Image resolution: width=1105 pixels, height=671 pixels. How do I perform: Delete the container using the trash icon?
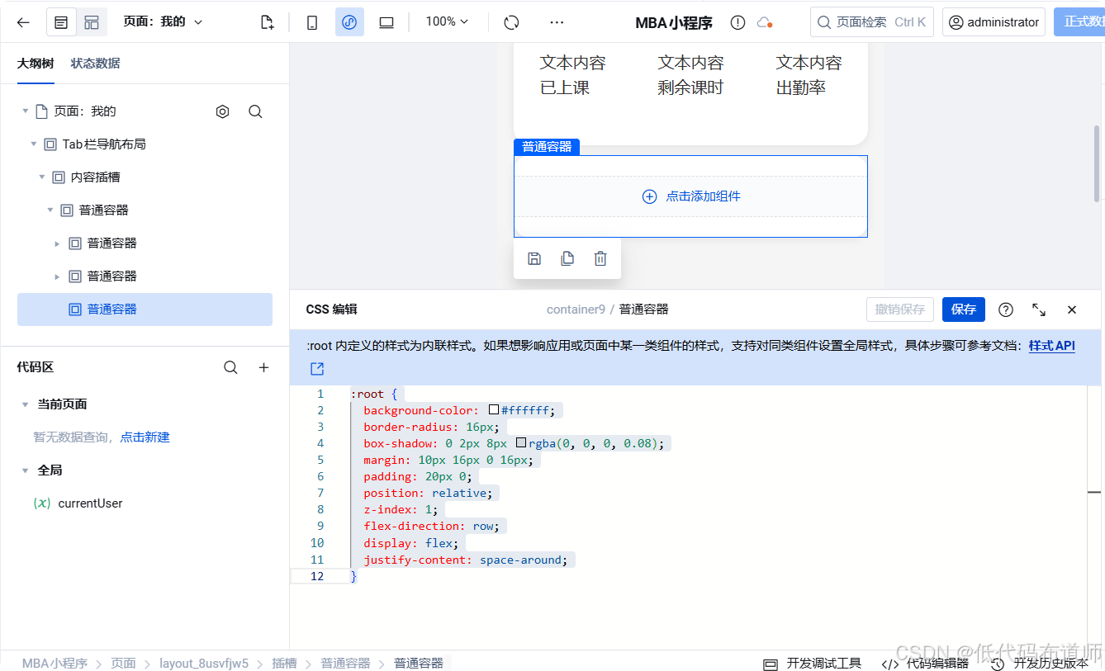click(600, 258)
